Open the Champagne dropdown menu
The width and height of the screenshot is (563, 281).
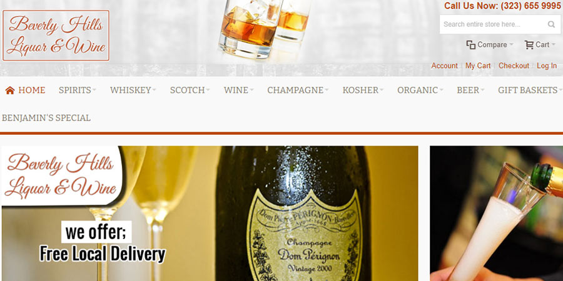point(298,90)
